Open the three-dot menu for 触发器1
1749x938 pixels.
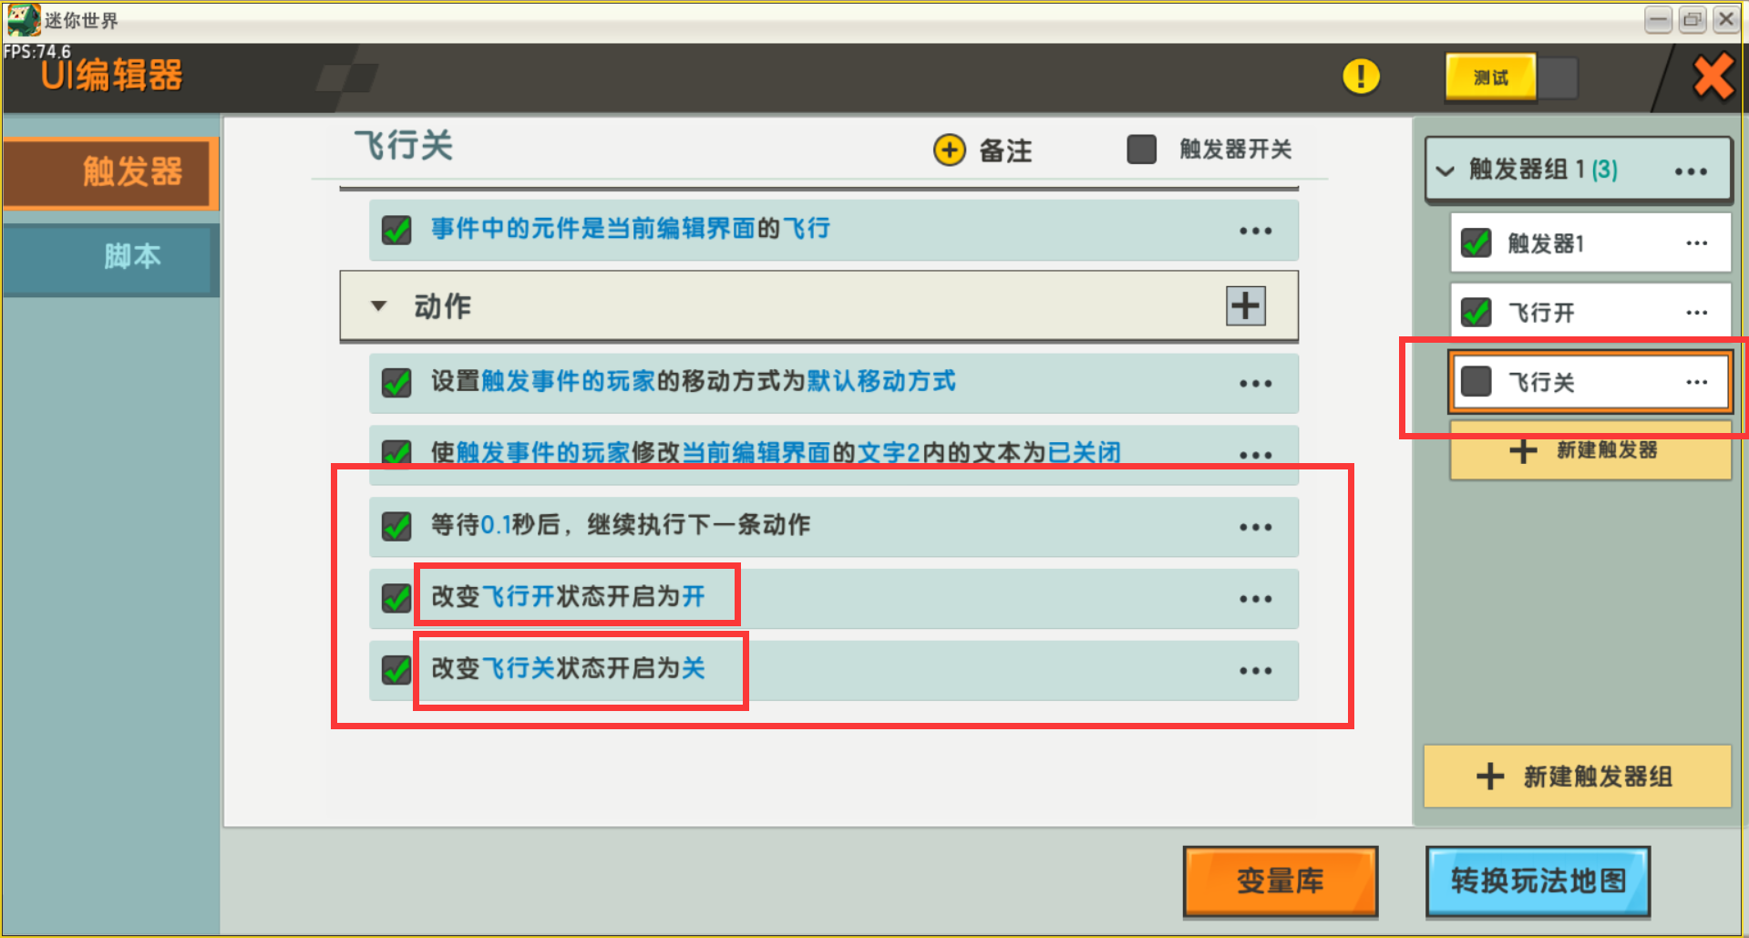click(x=1696, y=243)
